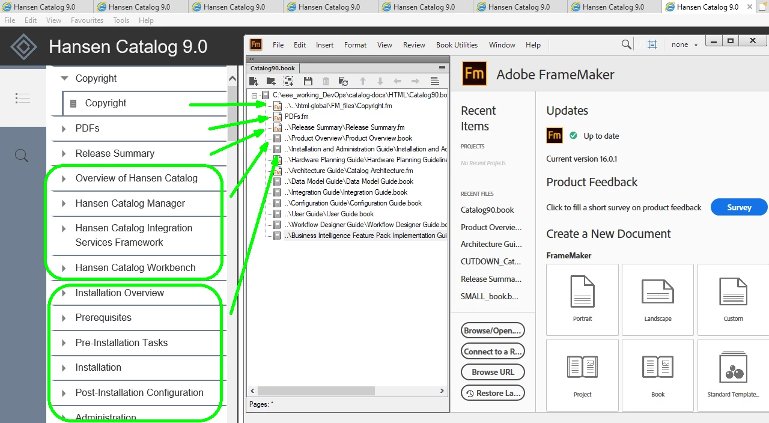Click the Browse/Open button

point(493,330)
